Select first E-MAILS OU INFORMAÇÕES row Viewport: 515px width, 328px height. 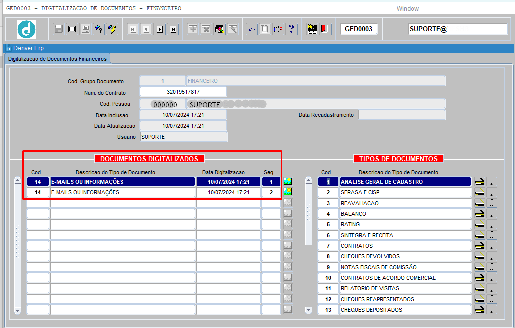click(x=123, y=182)
